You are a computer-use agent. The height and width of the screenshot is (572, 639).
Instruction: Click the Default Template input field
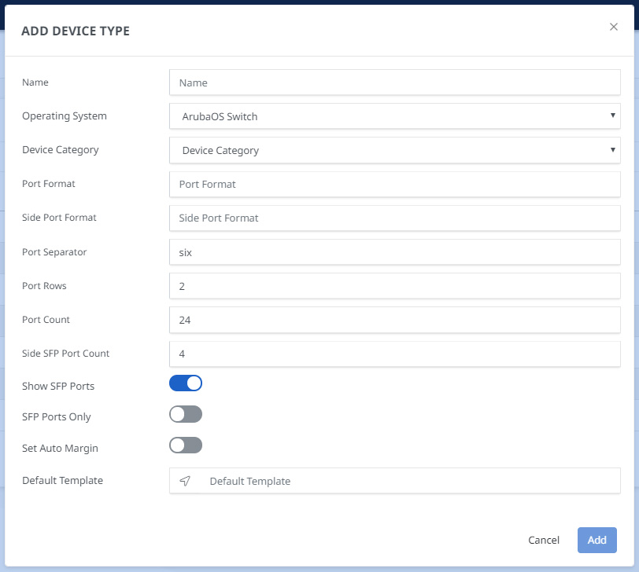tap(409, 481)
